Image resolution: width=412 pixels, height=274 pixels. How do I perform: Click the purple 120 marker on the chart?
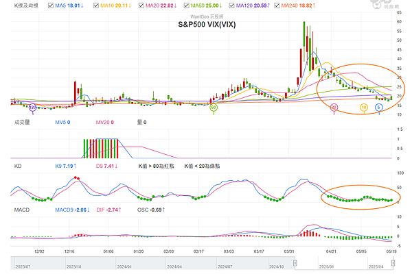click(x=32, y=108)
